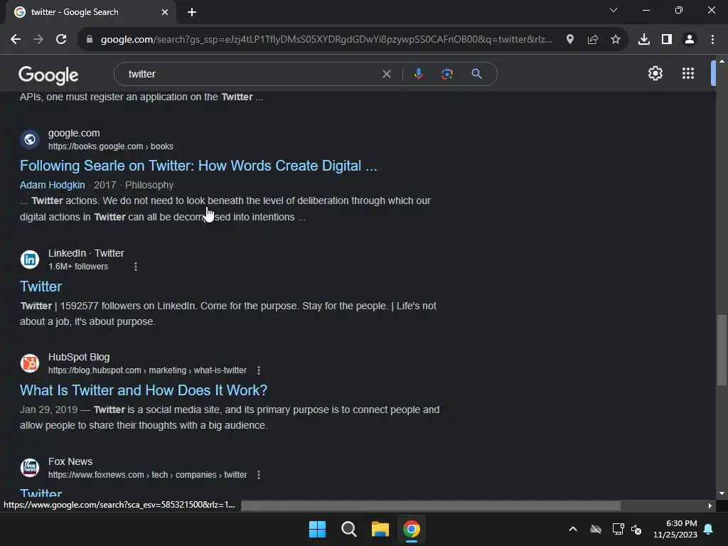This screenshot has height=546, width=728.
Task: Open more options for Fox News result
Action: pyautogui.click(x=259, y=475)
